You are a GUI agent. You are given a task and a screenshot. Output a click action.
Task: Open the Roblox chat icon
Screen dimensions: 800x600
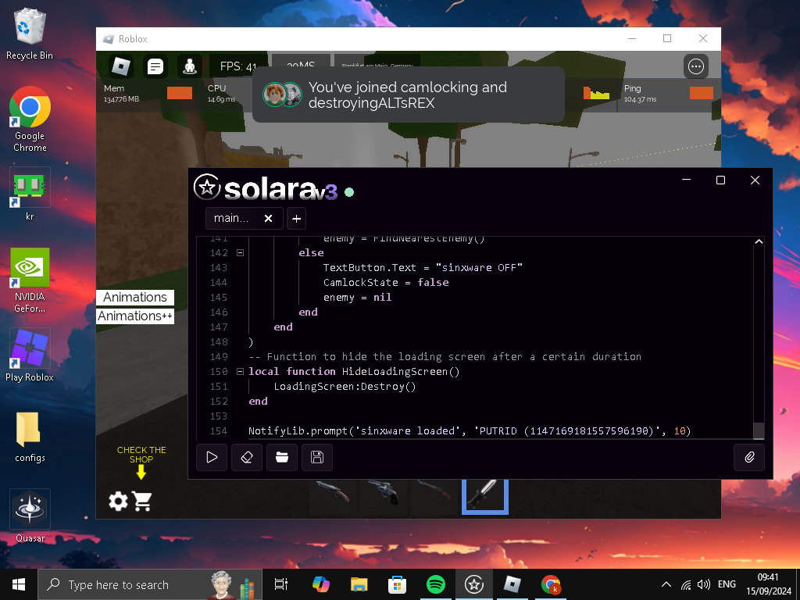click(155, 66)
